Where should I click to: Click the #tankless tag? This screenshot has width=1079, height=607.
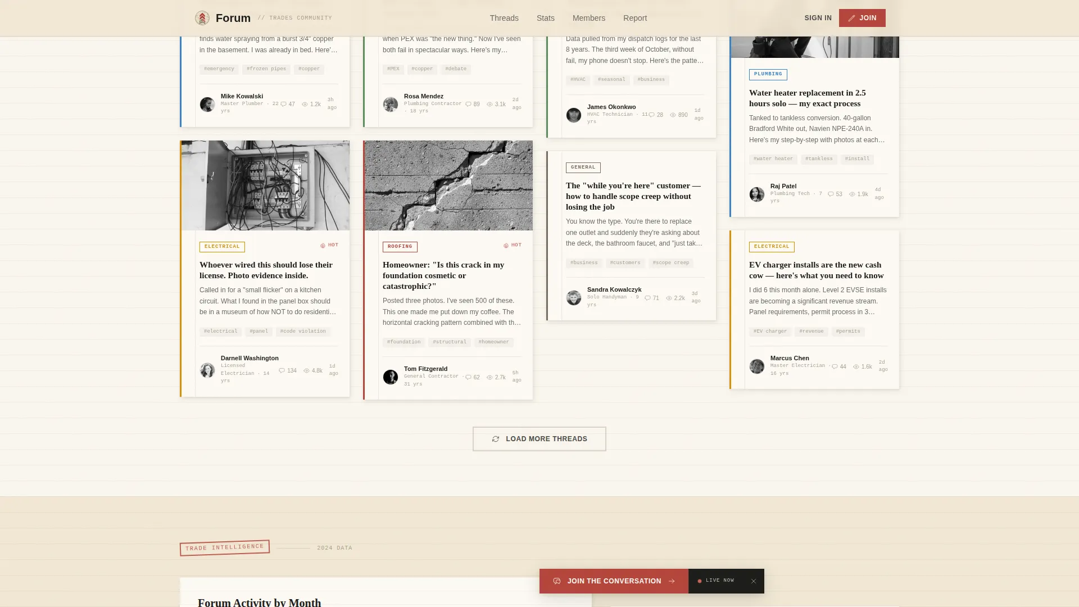(x=819, y=159)
